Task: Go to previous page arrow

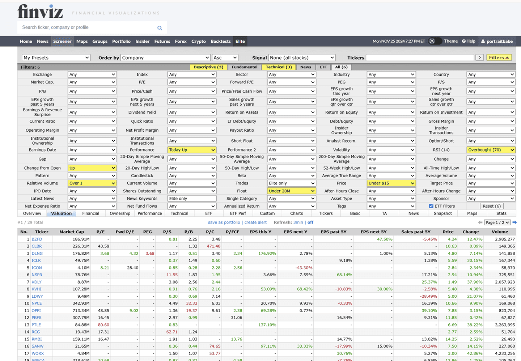Action: coord(480,222)
